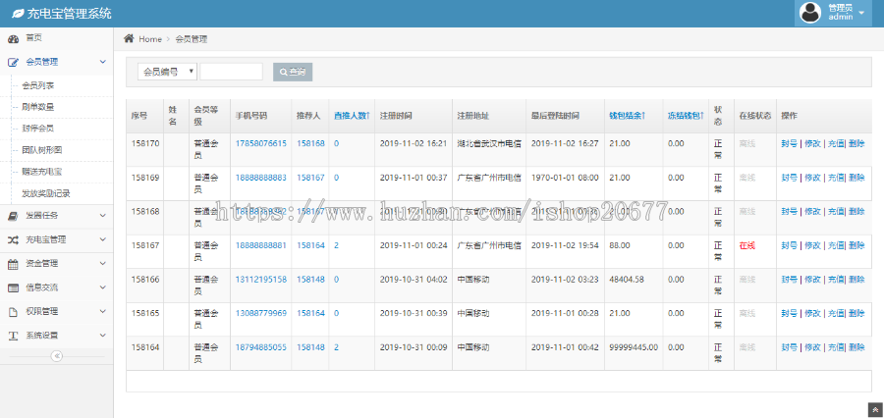The height and width of the screenshot is (418, 884).
Task: Expand the 系统设置 menu chevron
Action: 102,336
